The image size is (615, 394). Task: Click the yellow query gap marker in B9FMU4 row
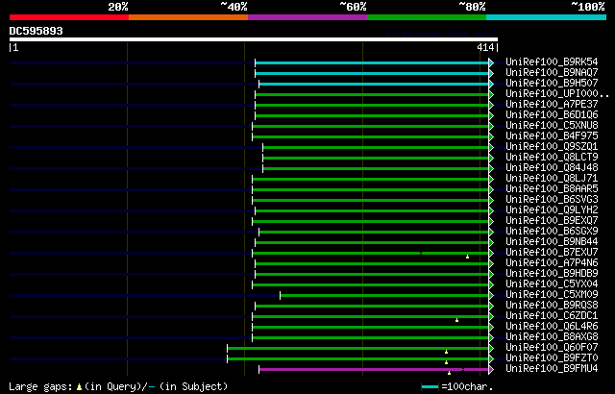[x=449, y=373]
